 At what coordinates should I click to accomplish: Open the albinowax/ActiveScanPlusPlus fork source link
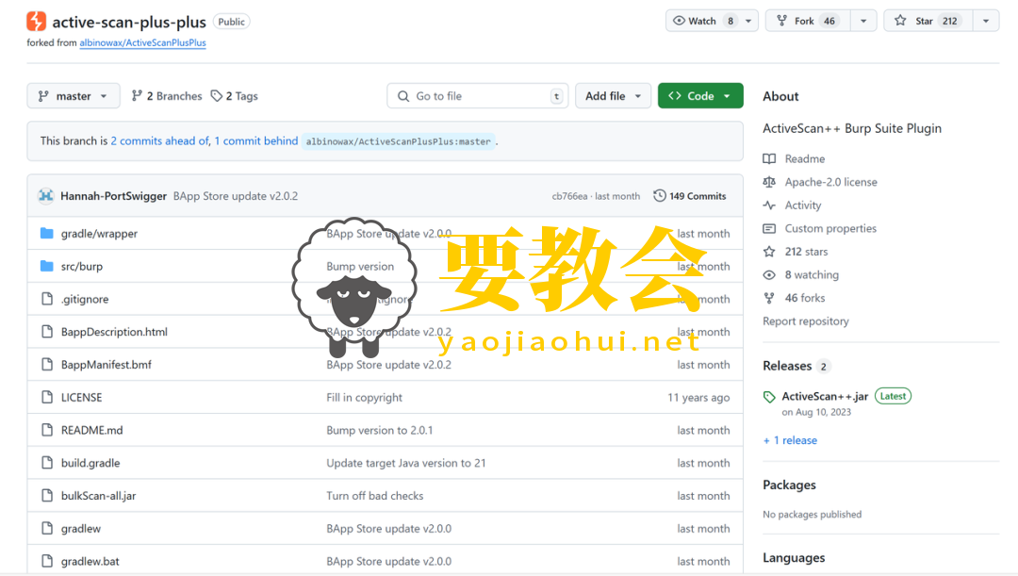(143, 42)
